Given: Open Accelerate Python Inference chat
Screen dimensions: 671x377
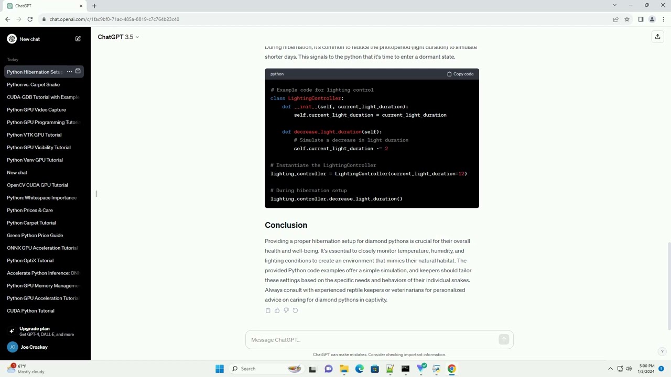Looking at the screenshot, I should [x=44, y=273].
